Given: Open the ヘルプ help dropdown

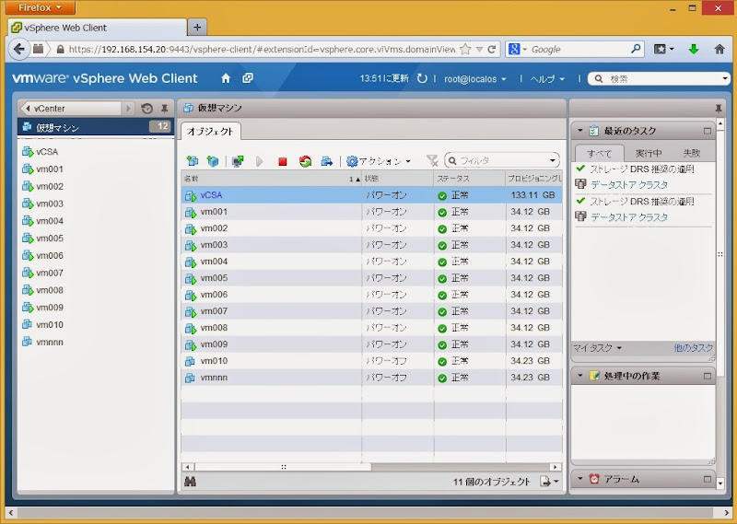Looking at the screenshot, I should (547, 79).
